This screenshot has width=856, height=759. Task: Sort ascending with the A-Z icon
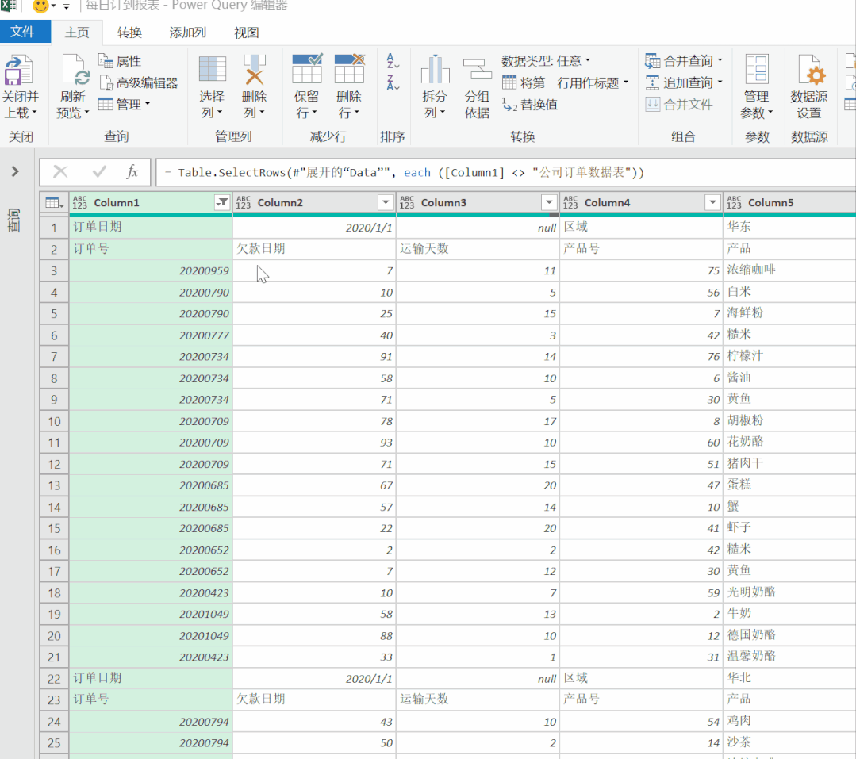[393, 60]
